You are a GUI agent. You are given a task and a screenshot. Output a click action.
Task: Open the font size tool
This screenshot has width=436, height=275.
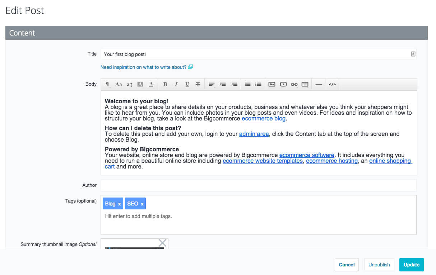coord(130,85)
